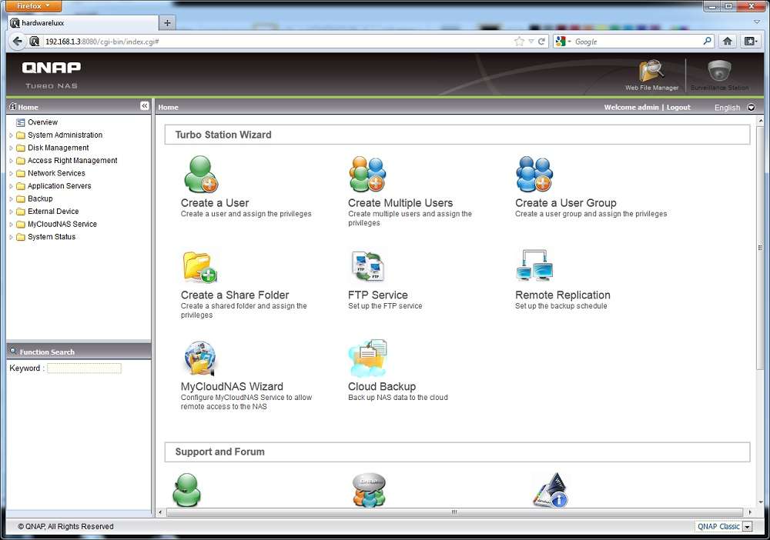This screenshot has width=770, height=540.
Task: Collapse the left navigation panel
Action: [145, 106]
